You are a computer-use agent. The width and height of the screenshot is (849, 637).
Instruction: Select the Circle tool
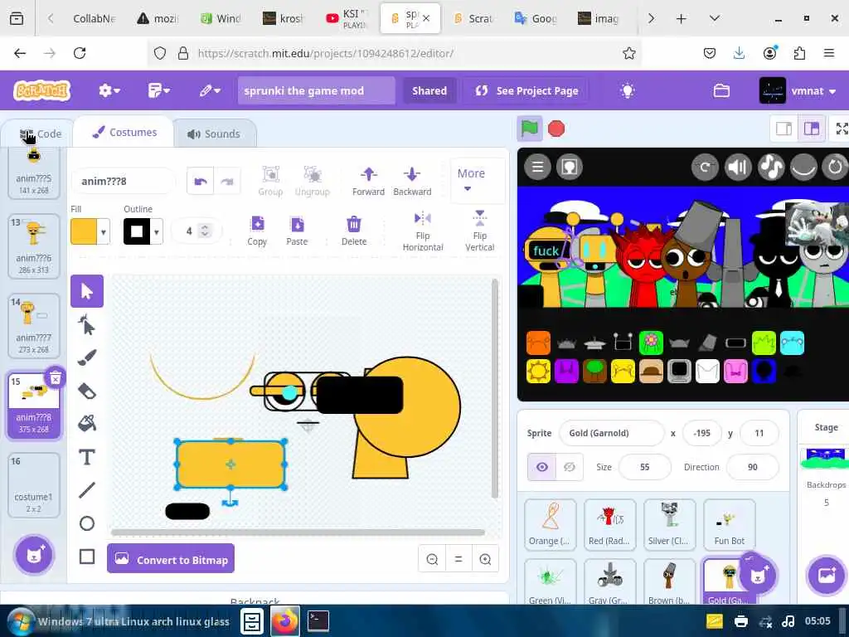(86, 523)
